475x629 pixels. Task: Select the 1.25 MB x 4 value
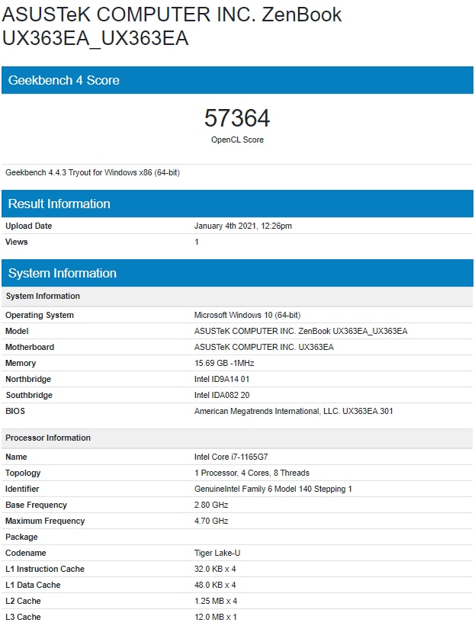coord(216,602)
